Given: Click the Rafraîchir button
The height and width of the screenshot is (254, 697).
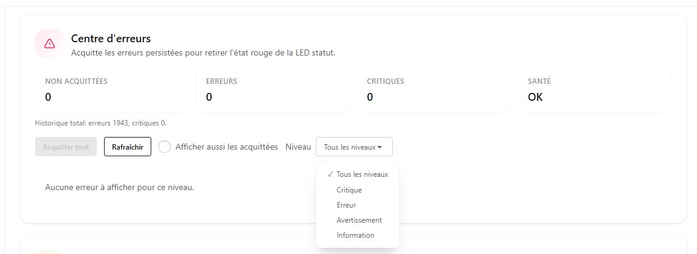Looking at the screenshot, I should click(x=128, y=147).
